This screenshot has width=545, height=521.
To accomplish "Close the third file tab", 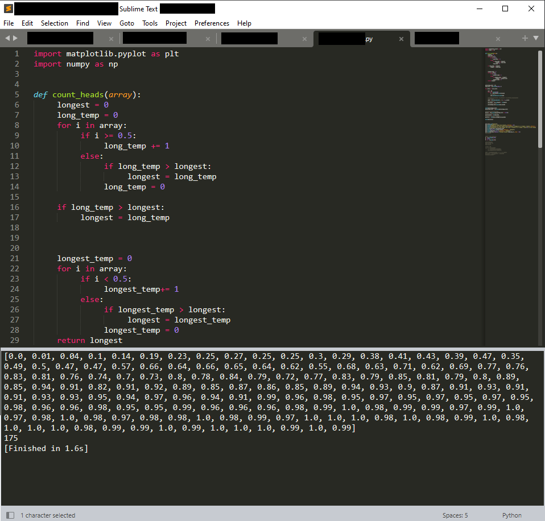I will tap(304, 39).
